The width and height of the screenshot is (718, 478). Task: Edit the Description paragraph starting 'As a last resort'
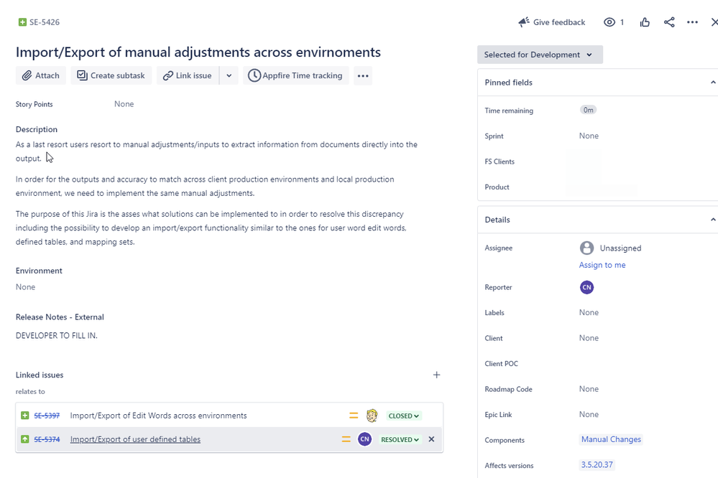pos(216,151)
